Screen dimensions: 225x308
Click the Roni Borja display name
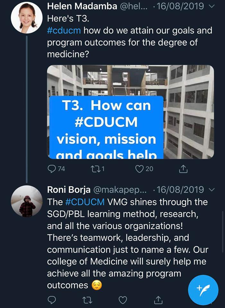(x=68, y=190)
